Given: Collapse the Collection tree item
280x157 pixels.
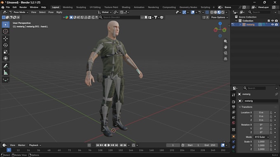Looking at the screenshot, I should click(x=236, y=21).
